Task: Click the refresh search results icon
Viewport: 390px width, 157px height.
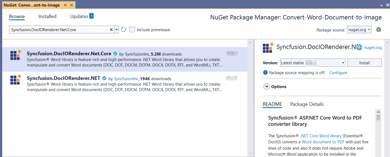Action: (x=123, y=30)
